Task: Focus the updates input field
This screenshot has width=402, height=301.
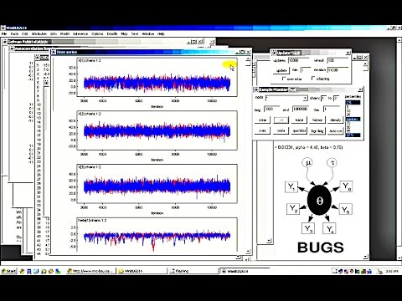Action: pyautogui.click(x=298, y=60)
